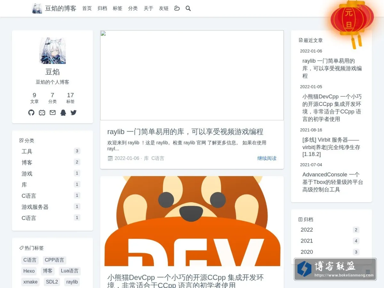Click the xmake hot tag
384x288 pixels.
[x=30, y=282]
